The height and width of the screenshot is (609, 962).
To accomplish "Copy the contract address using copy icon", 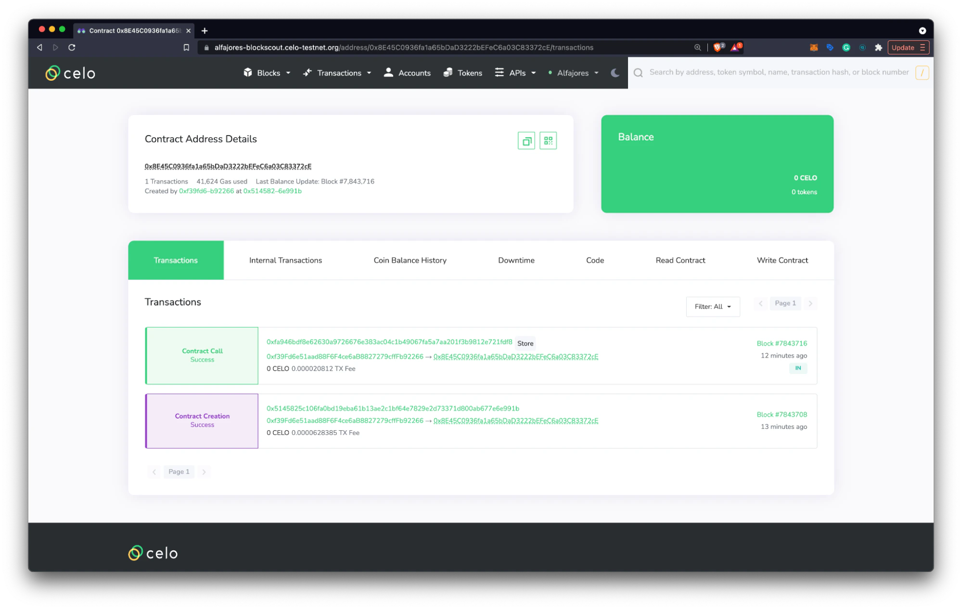I will coord(526,140).
